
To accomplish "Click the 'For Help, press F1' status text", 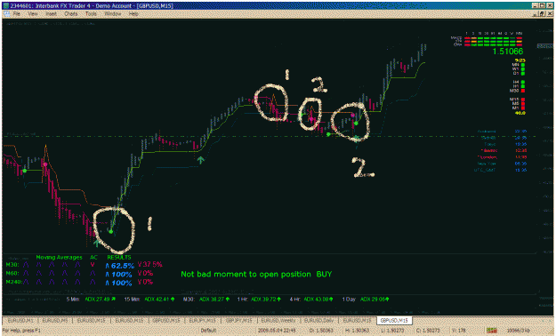I will tap(22, 330).
